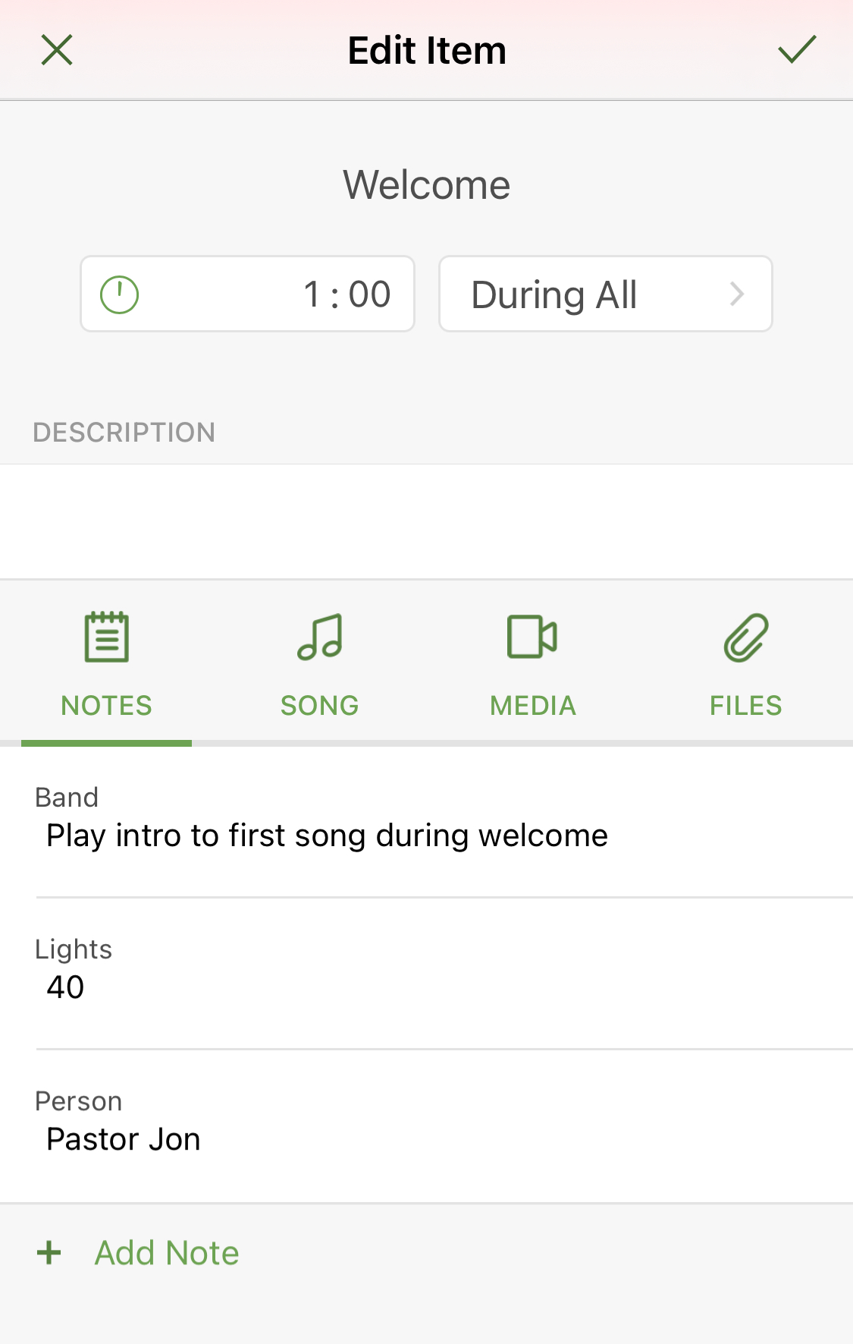Edit the 1:00 duration field

pos(247,294)
